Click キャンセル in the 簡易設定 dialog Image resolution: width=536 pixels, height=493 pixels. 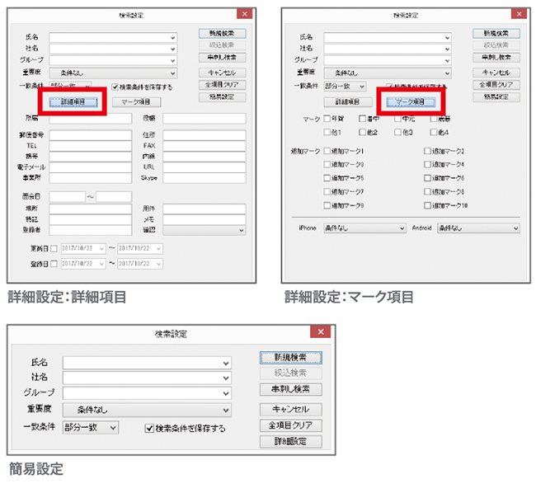tap(290, 409)
